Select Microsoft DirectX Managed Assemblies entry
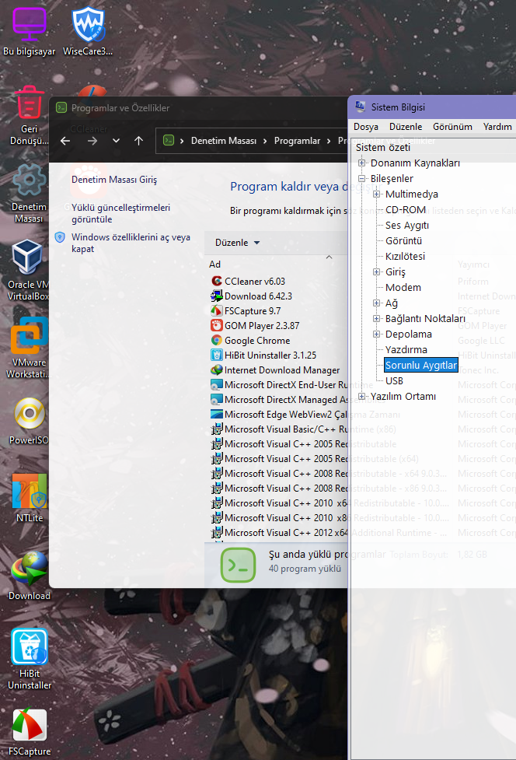 pos(279,400)
